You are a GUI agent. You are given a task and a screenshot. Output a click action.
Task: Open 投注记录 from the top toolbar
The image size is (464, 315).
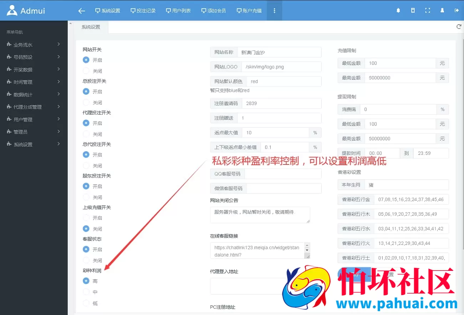(143, 10)
